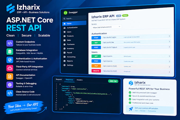Image resolution: width=180 pixels, height=120 pixels.
Task: Click the 200 OK status badge
Action: click(113, 81)
